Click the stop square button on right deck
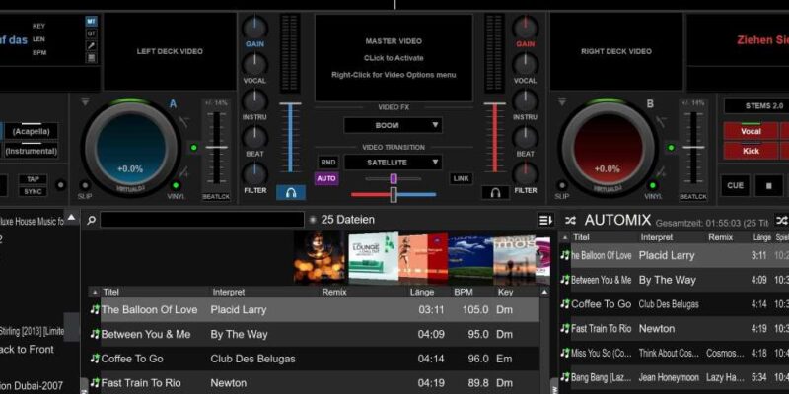This screenshot has width=789, height=394. coord(768,185)
